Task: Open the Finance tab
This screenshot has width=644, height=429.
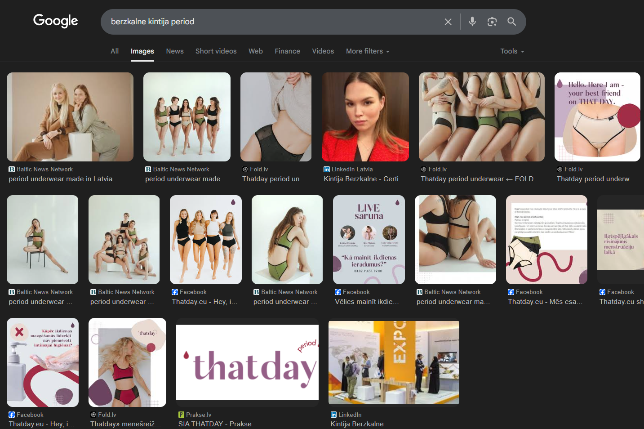Action: tap(288, 51)
